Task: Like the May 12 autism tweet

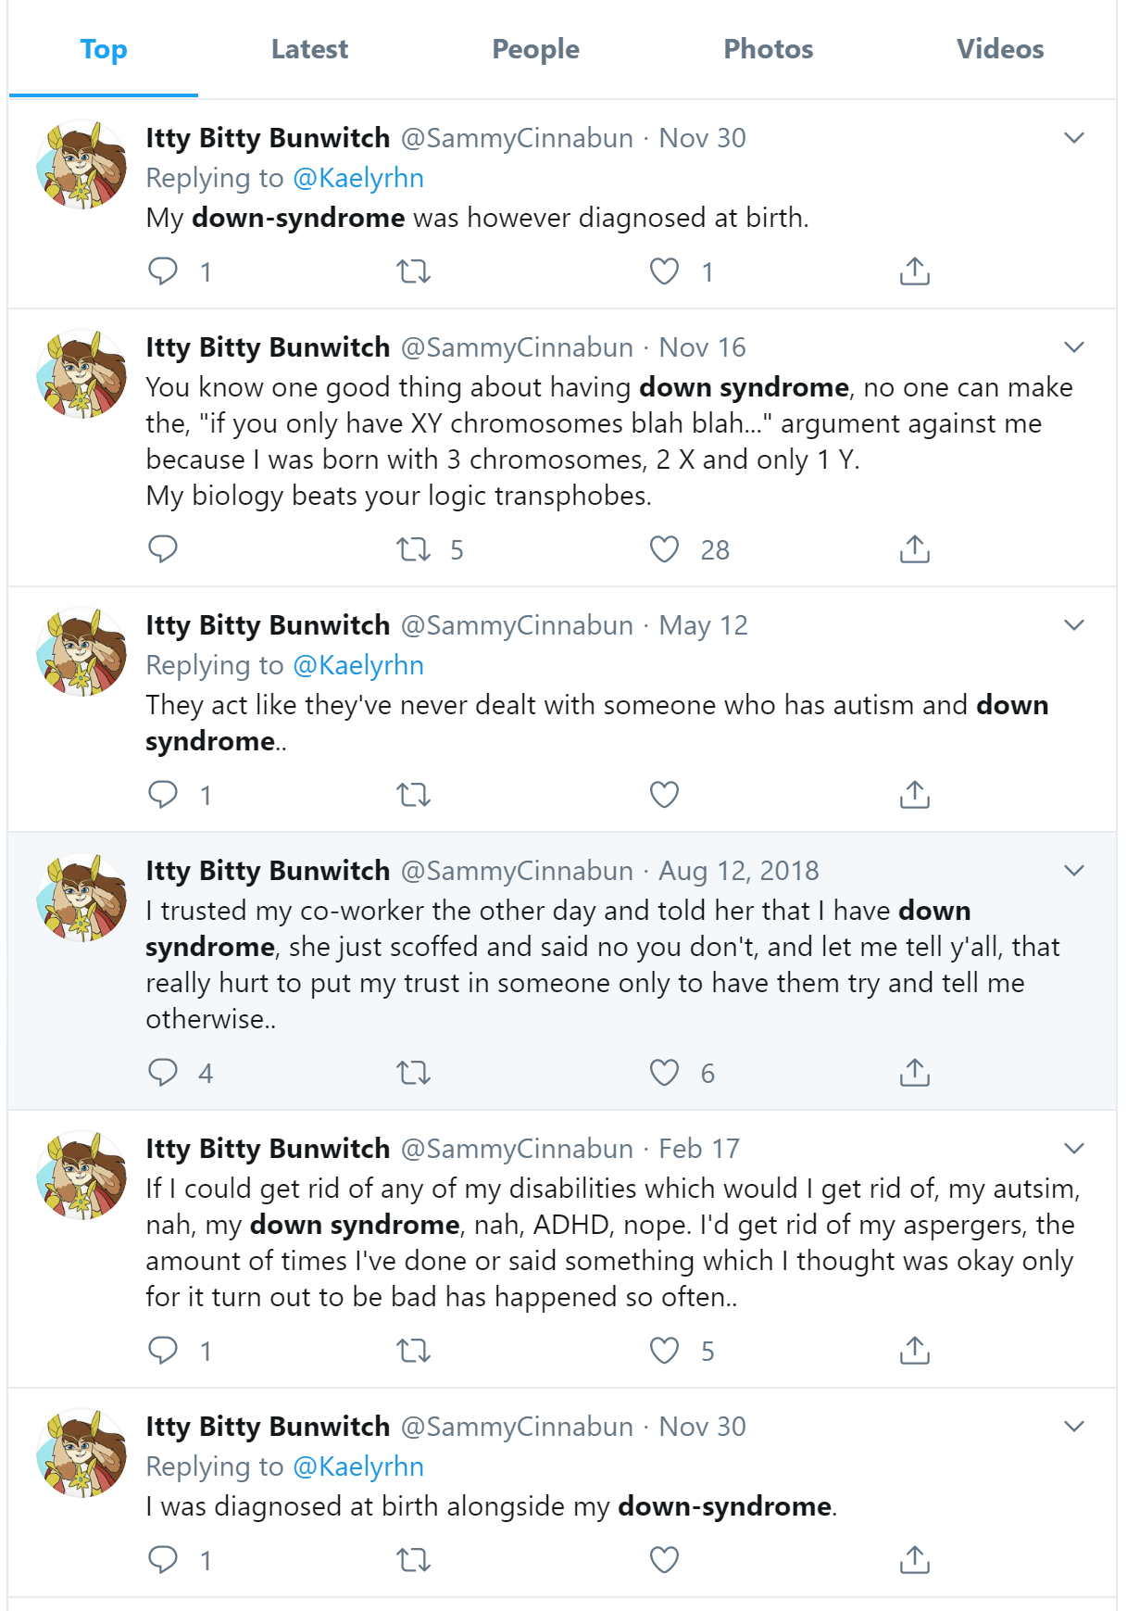Action: (664, 795)
